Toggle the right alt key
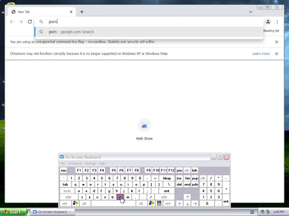Viewport: 289px width, 216px height. pyautogui.click(x=141, y=204)
